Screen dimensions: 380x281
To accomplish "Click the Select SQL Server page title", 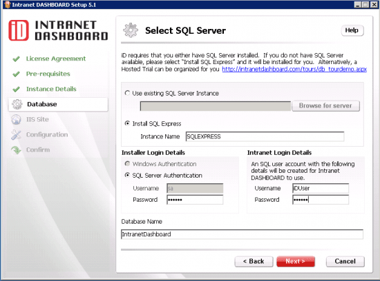I will coord(185,30).
